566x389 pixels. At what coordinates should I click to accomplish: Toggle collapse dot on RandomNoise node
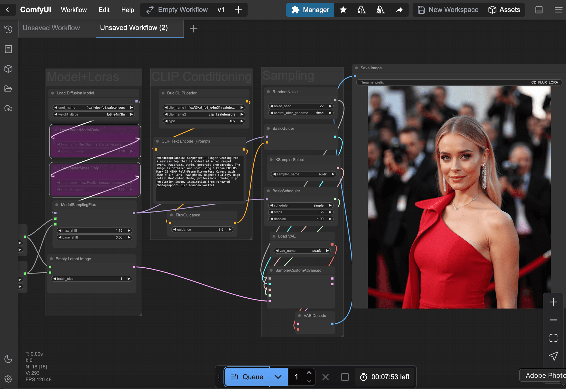point(268,92)
